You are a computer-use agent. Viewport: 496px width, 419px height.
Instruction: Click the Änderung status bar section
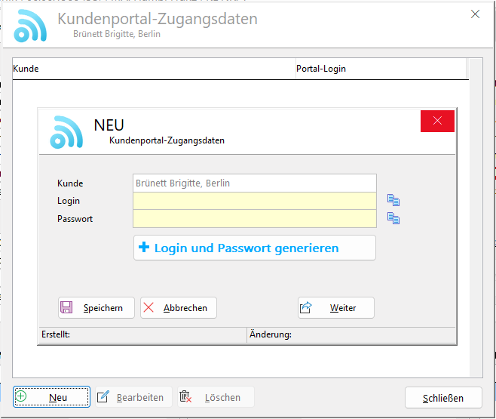[351, 334]
